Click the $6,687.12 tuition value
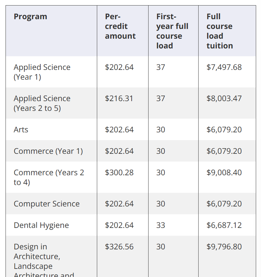This screenshot has width=261, height=277. [224, 225]
